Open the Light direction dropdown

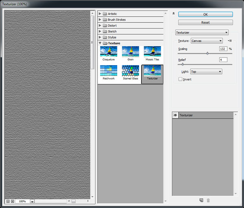[x=206, y=72]
